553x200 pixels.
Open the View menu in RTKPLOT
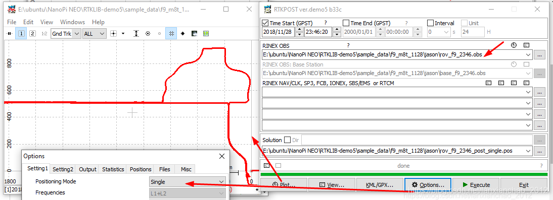(47, 22)
